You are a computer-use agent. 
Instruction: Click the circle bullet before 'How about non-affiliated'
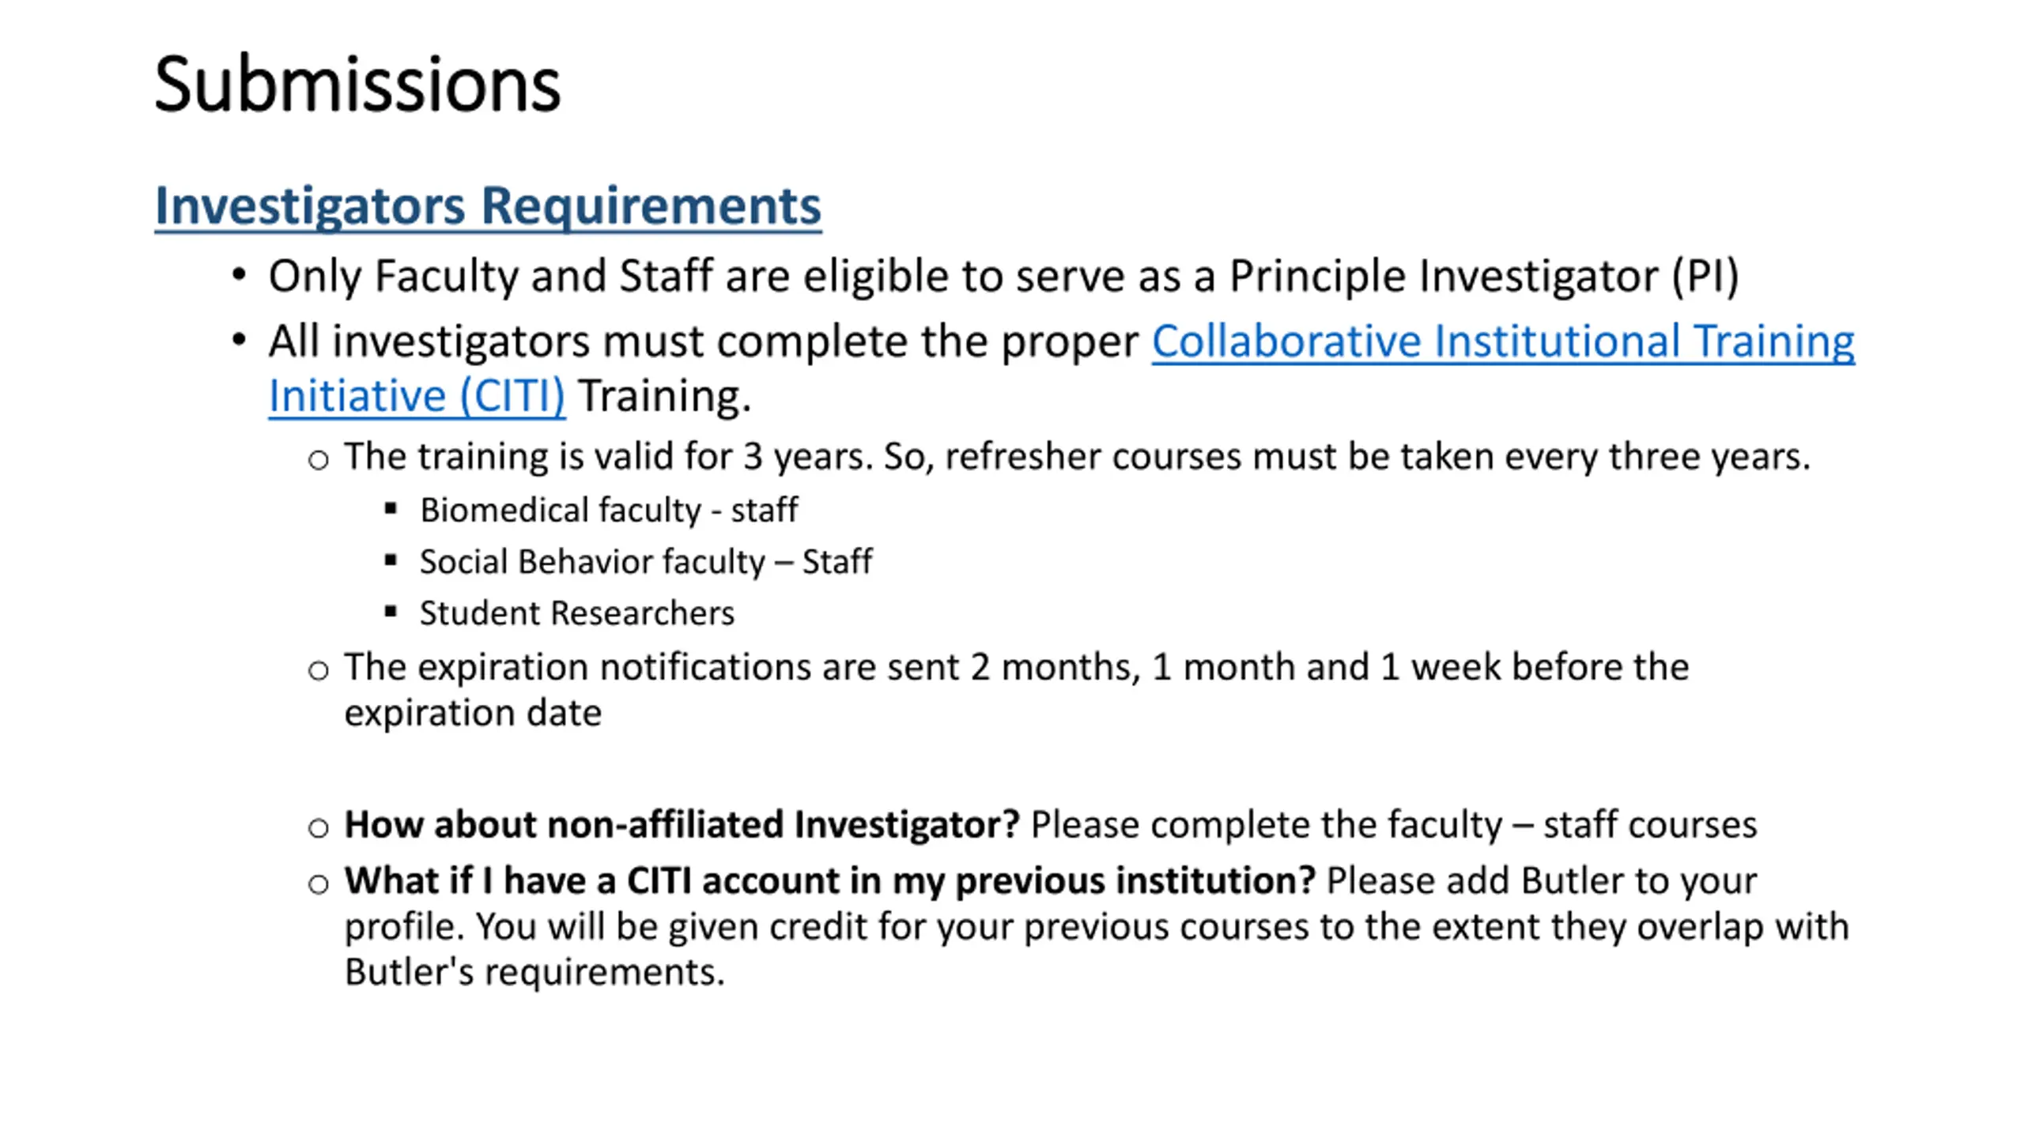pyautogui.click(x=318, y=827)
